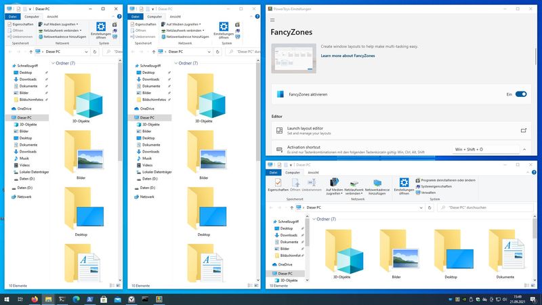Open Task View on the taskbar
This screenshot has width=542, height=305.
20,299
